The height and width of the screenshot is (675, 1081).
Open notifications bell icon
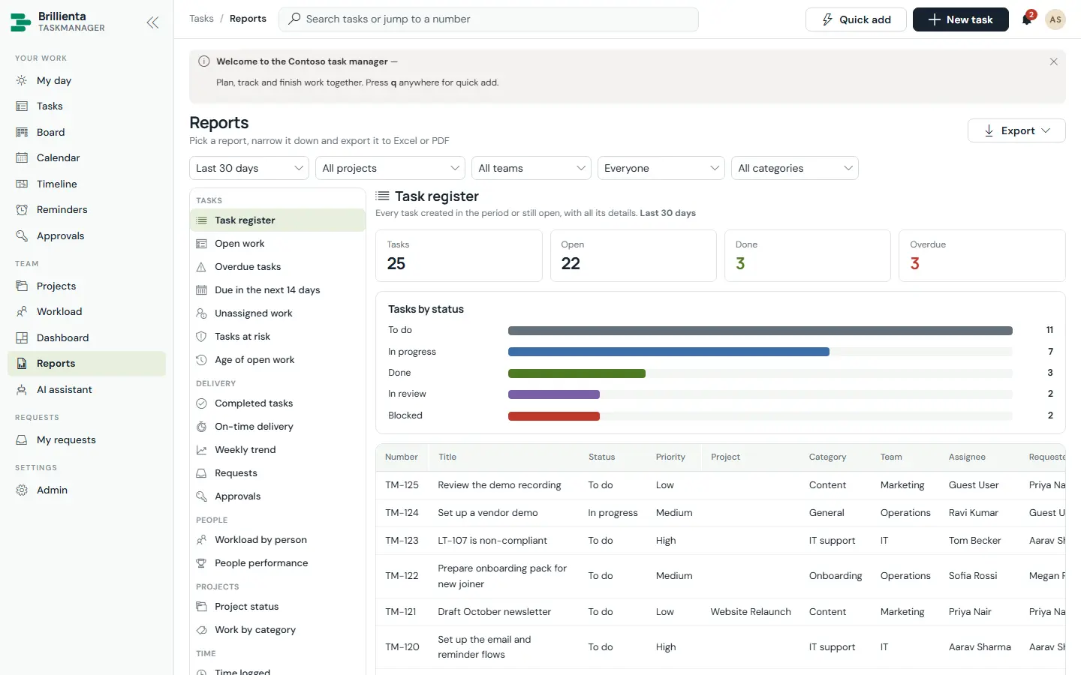(x=1027, y=19)
